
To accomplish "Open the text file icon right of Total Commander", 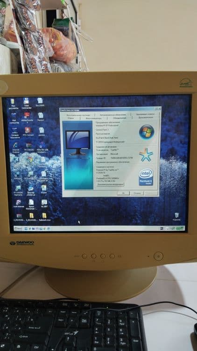I will click(x=40, y=102).
